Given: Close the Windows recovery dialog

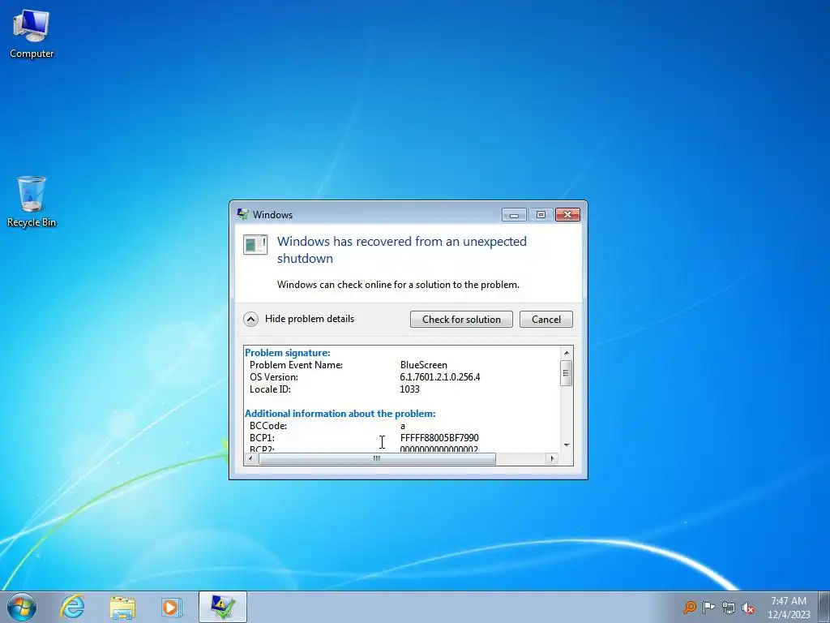Looking at the screenshot, I should (x=567, y=214).
